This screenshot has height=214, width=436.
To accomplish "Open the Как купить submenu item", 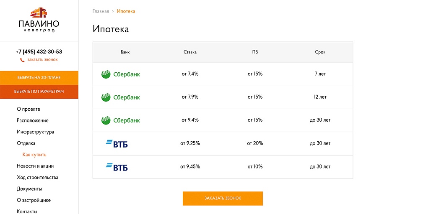I will pyautogui.click(x=34, y=155).
